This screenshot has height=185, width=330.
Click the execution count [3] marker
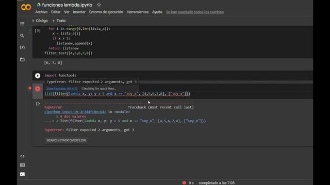tap(38, 31)
